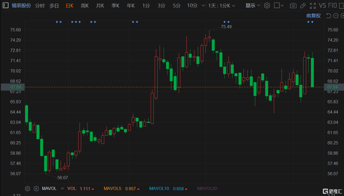Image resolution: width=344 pixels, height=196 pixels.
Task: Switch to 1分 minute chart
Action: click(x=146, y=6)
